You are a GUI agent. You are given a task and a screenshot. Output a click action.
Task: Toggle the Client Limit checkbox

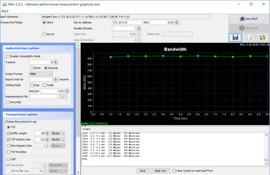pos(145,34)
